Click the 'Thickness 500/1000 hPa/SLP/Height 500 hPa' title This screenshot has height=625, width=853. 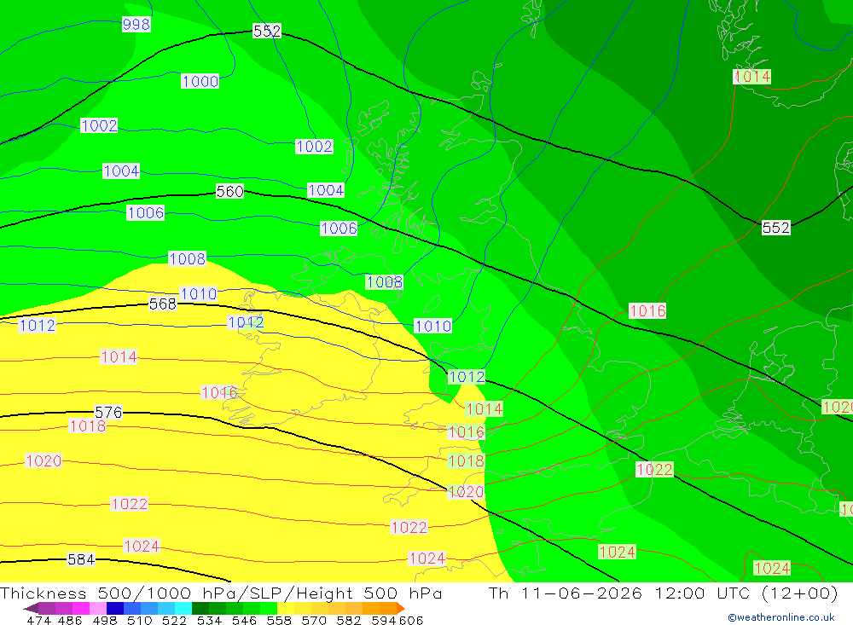point(221,593)
